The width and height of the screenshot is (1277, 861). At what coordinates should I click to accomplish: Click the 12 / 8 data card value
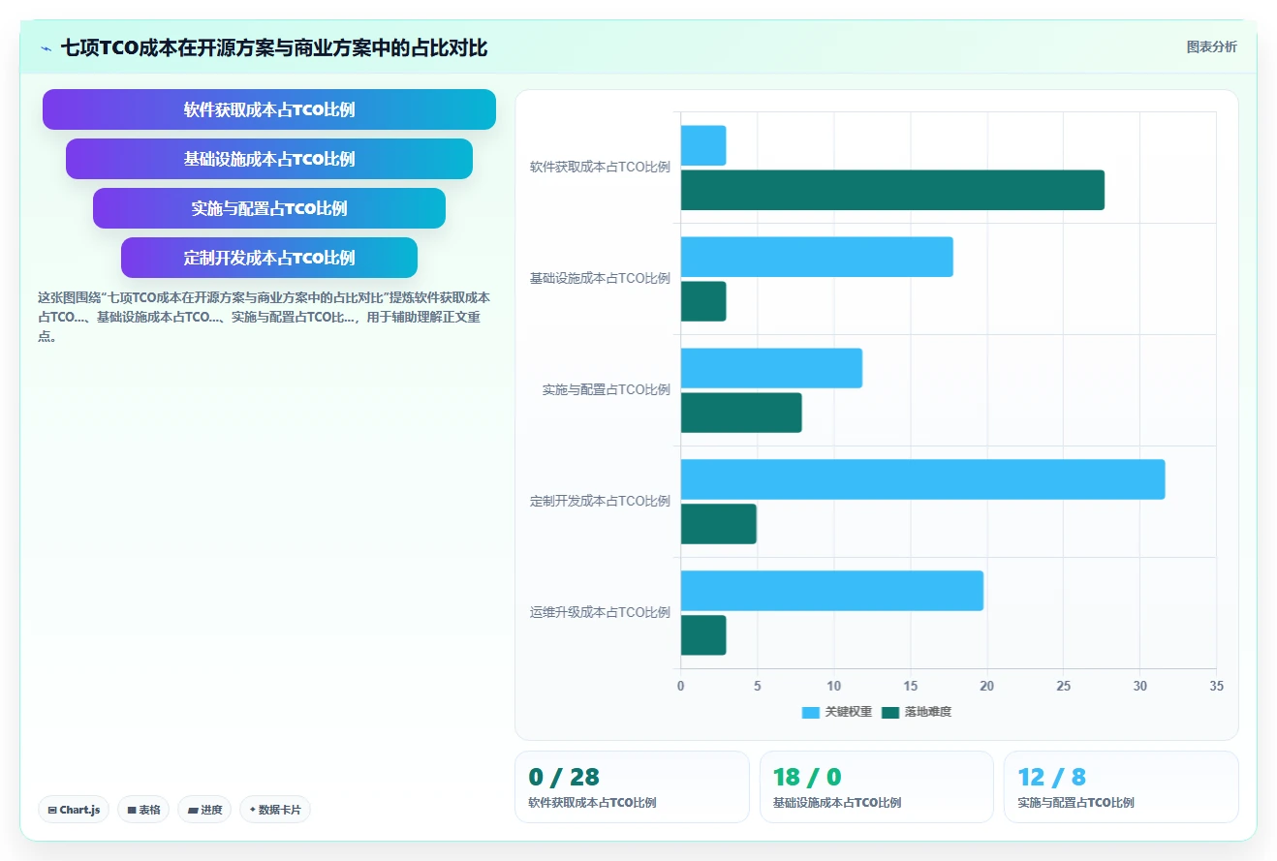click(x=1052, y=777)
